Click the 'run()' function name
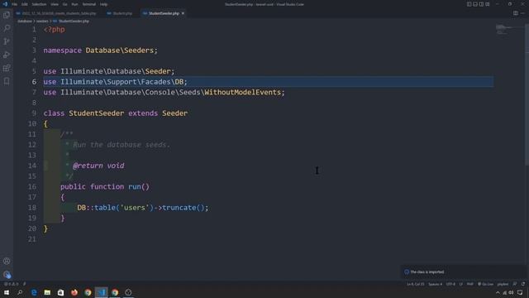This screenshot has width=529, height=298. pyautogui.click(x=138, y=186)
